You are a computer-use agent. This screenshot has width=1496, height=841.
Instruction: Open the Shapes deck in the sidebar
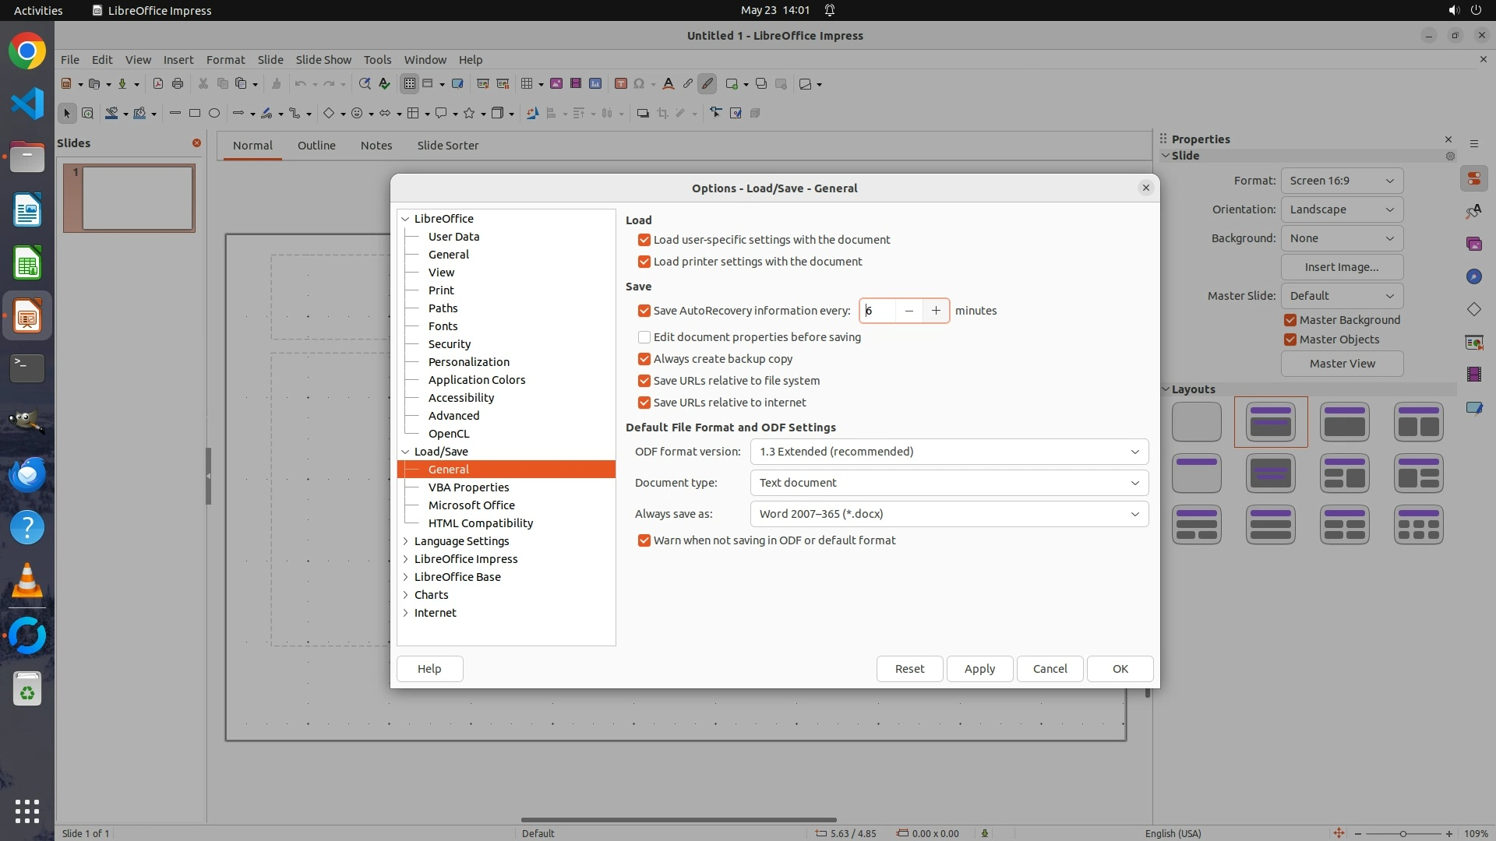coord(1473,309)
